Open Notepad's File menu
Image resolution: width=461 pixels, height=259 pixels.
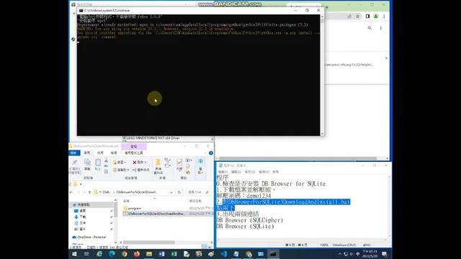click(223, 172)
